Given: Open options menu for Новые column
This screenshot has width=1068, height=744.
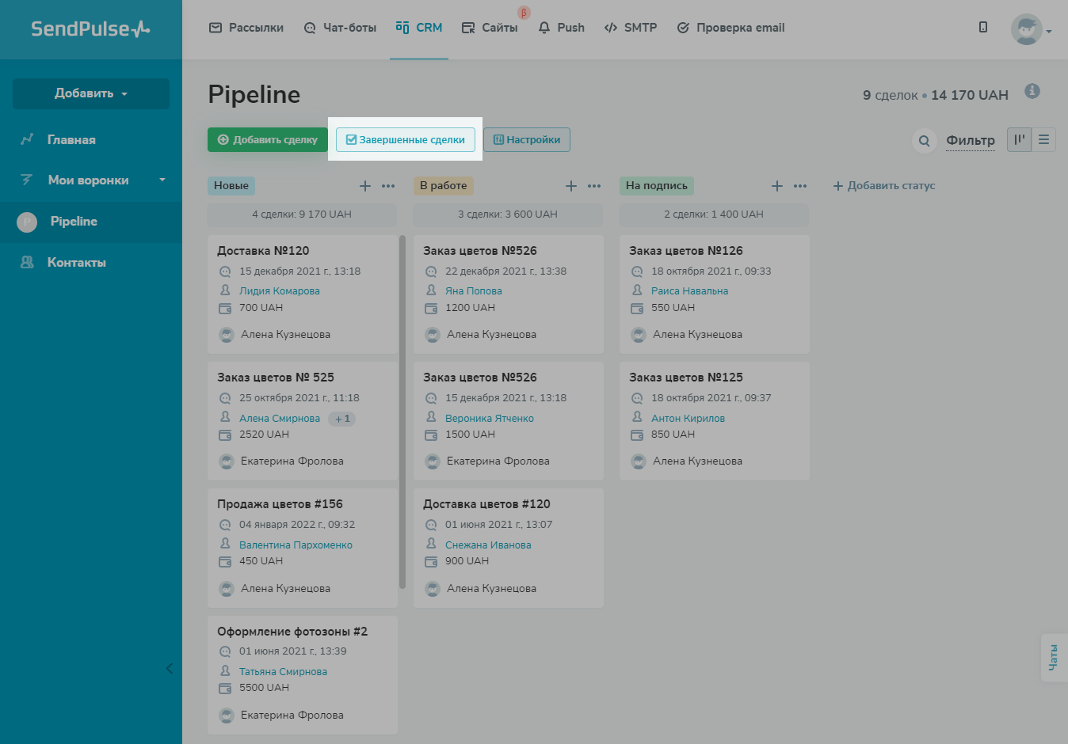Looking at the screenshot, I should pyautogui.click(x=388, y=186).
